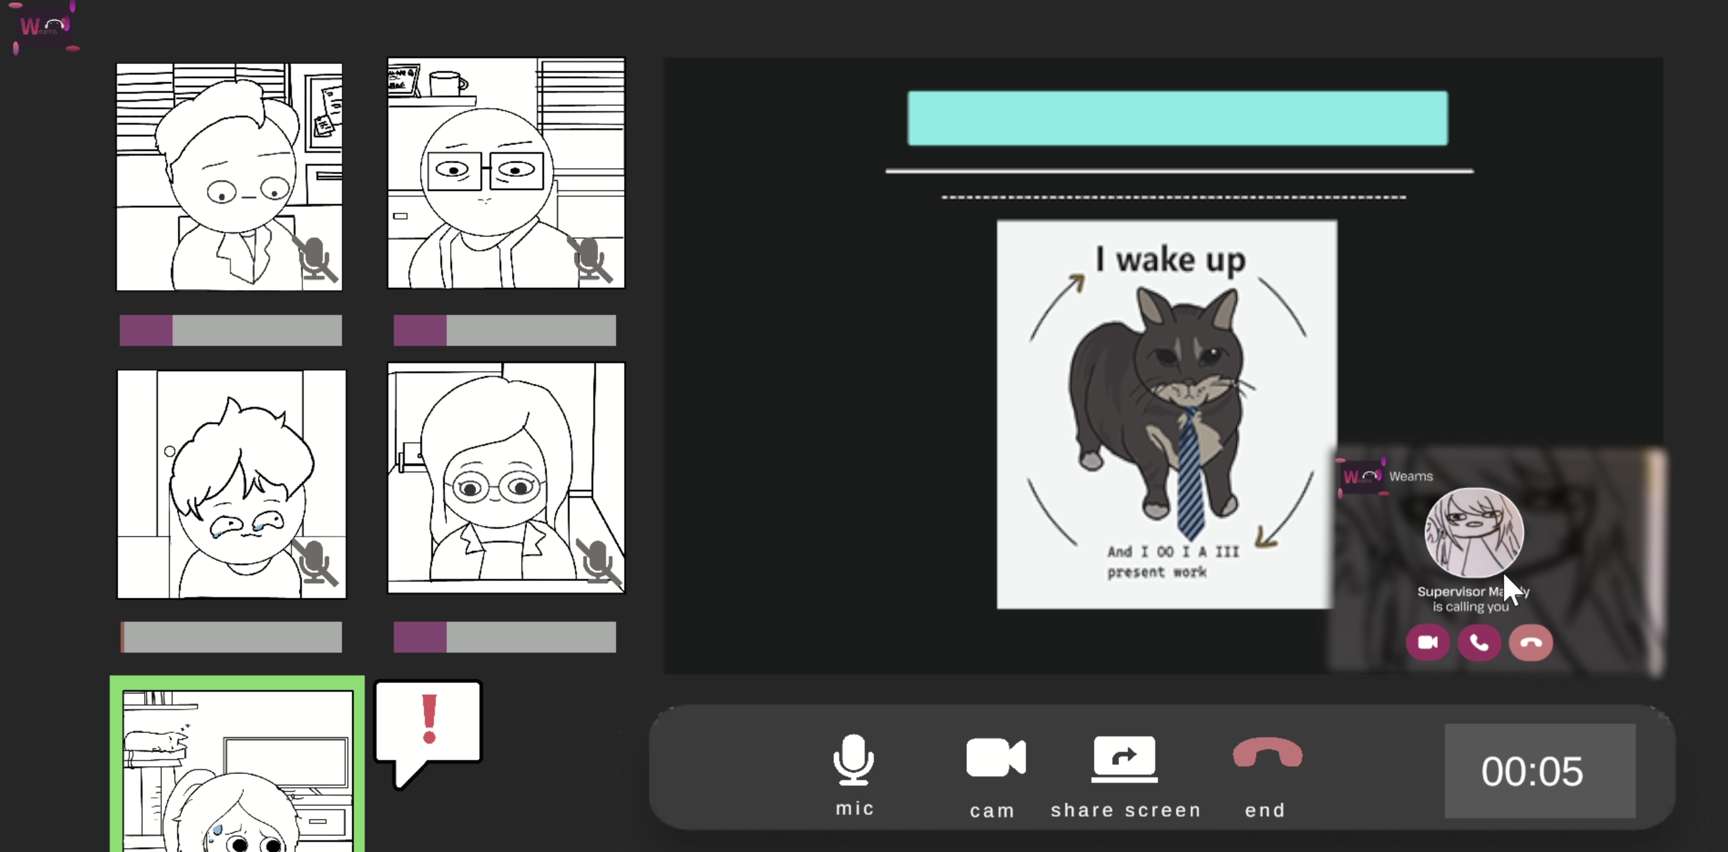Screen dimensions: 1728x852
Task: Click the "I wake up" text
Action: (1171, 259)
